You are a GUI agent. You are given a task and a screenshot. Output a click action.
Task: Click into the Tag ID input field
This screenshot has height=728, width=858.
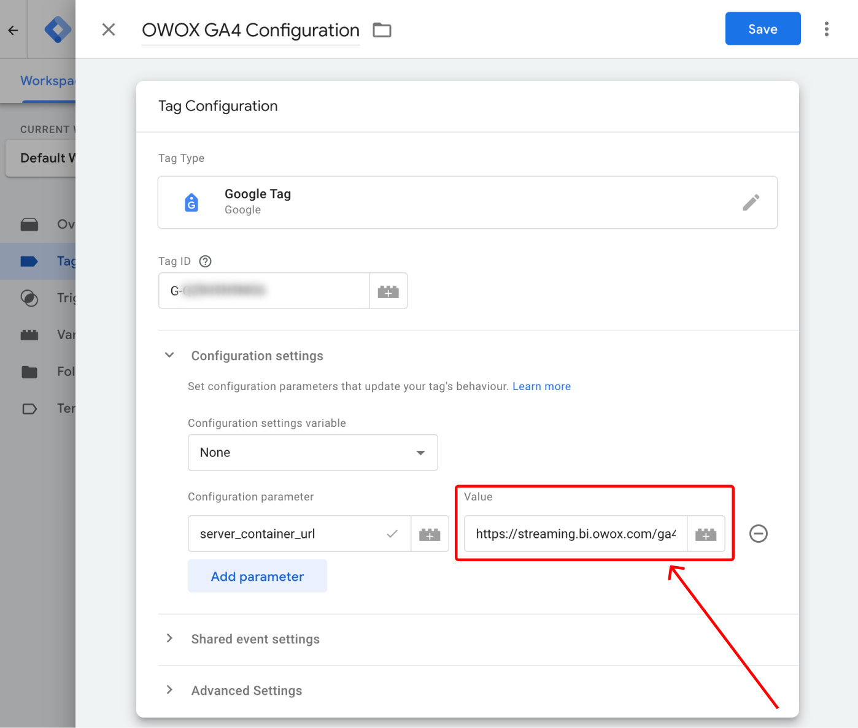pos(265,291)
